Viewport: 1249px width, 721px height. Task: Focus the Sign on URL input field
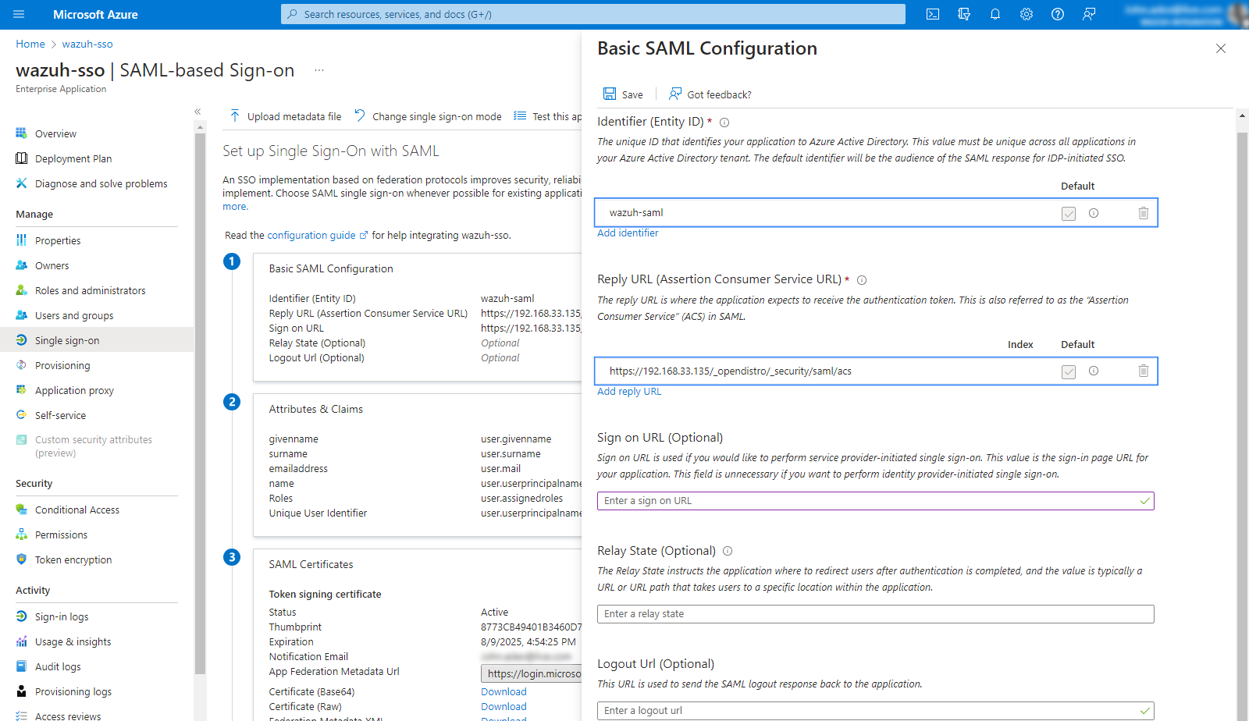(x=875, y=501)
